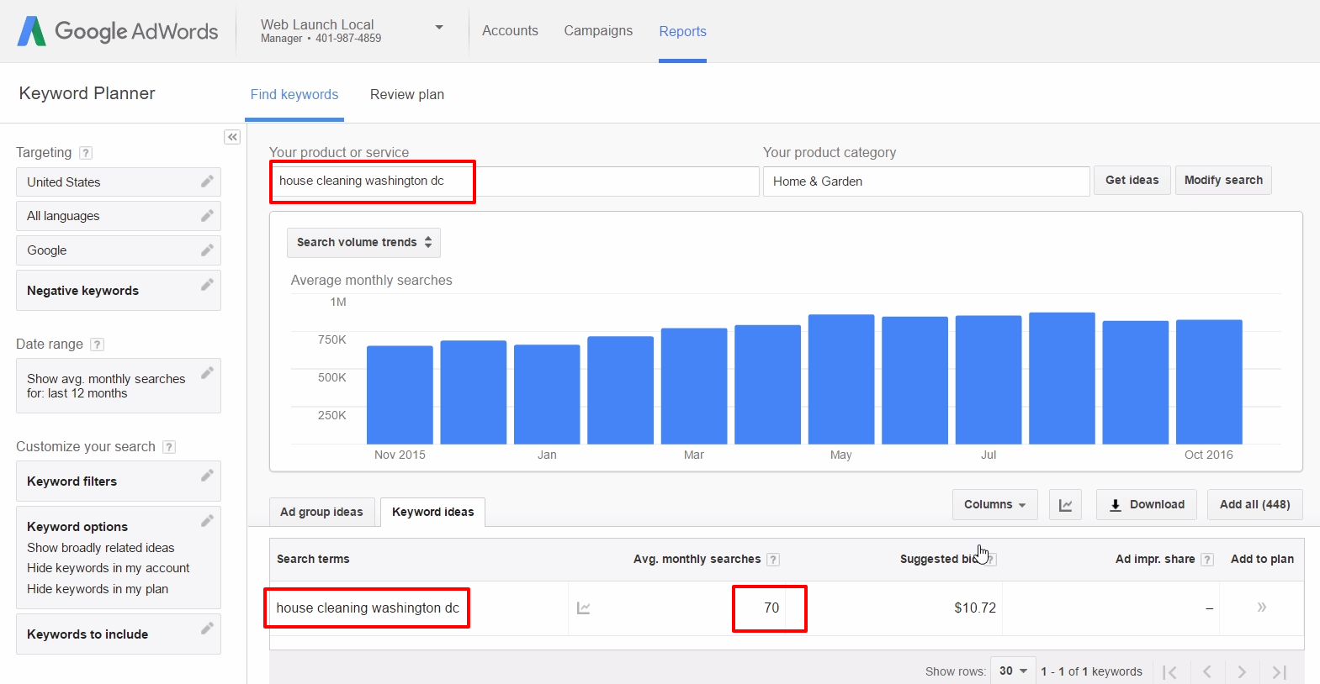Open the Date range help icon
Screen dimensions: 1320x684
point(97,345)
